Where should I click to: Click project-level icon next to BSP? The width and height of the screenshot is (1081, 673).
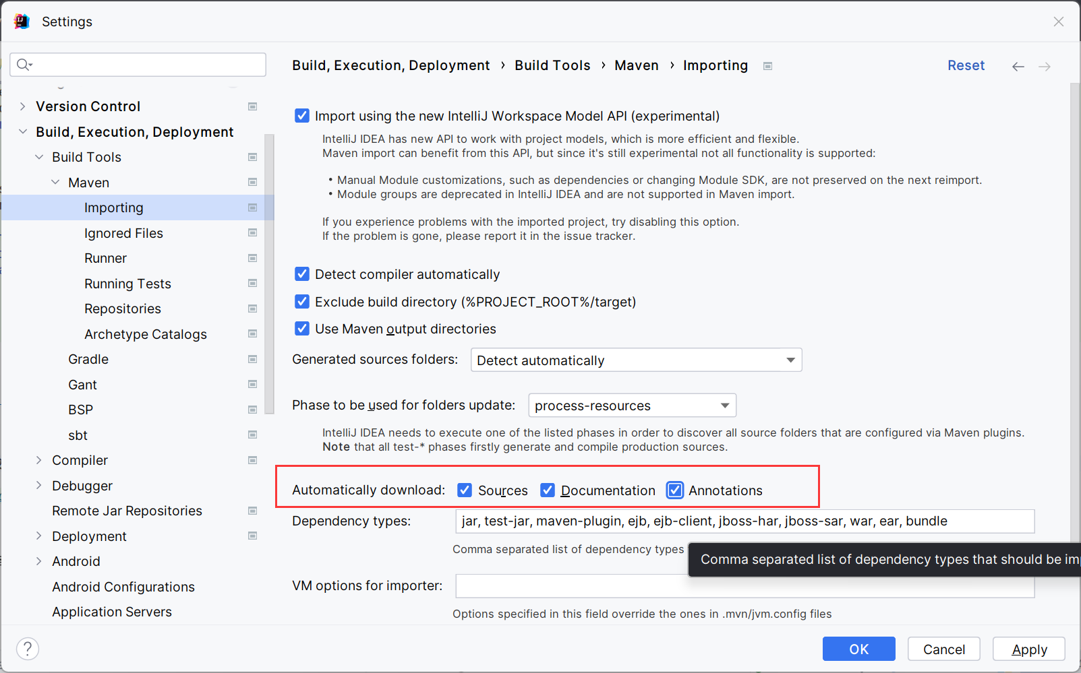253,410
